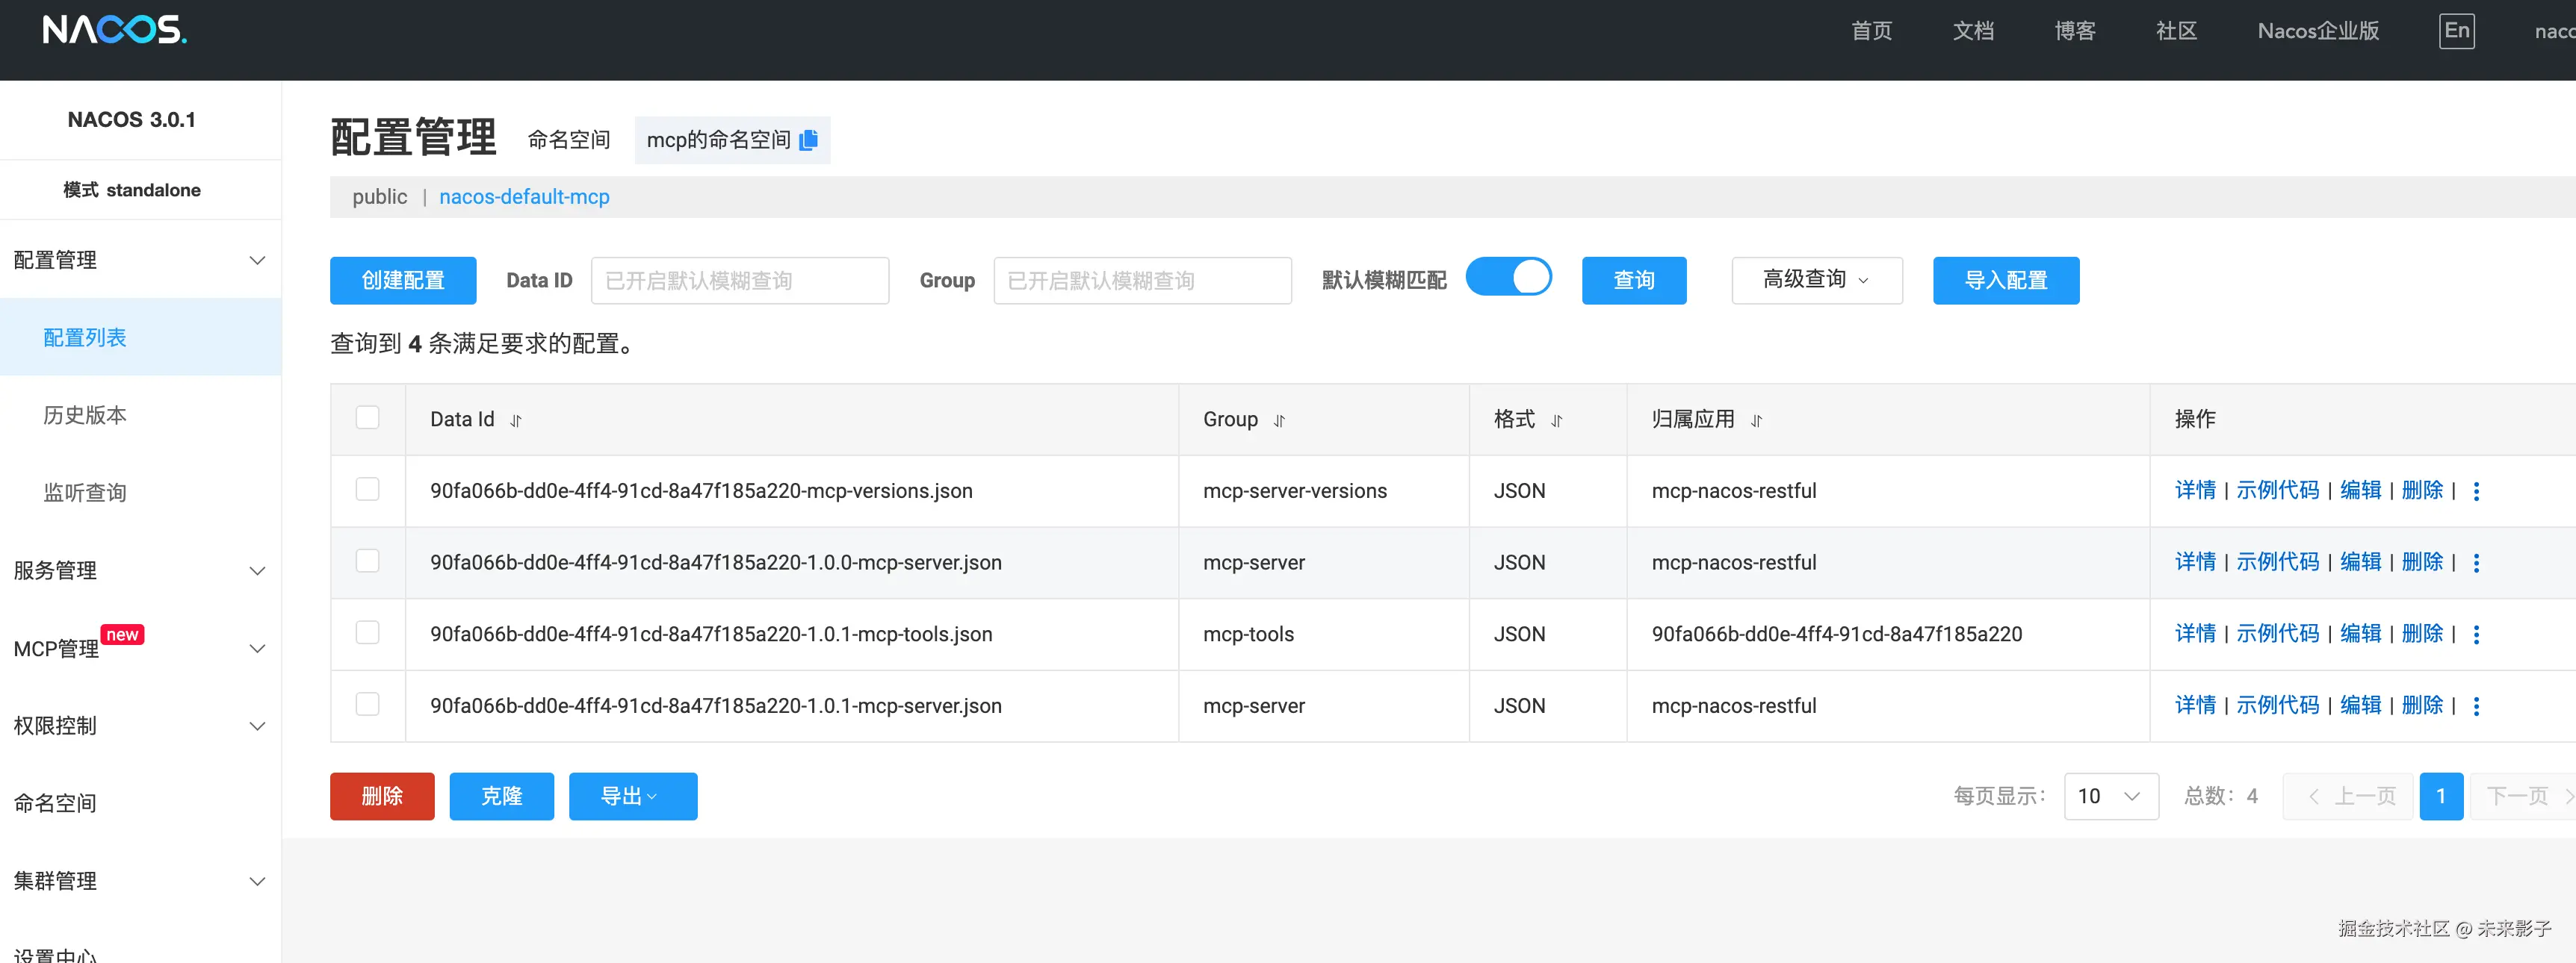The height and width of the screenshot is (963, 2576).
Task: Sort by 格式 column arrows
Action: (x=1556, y=420)
